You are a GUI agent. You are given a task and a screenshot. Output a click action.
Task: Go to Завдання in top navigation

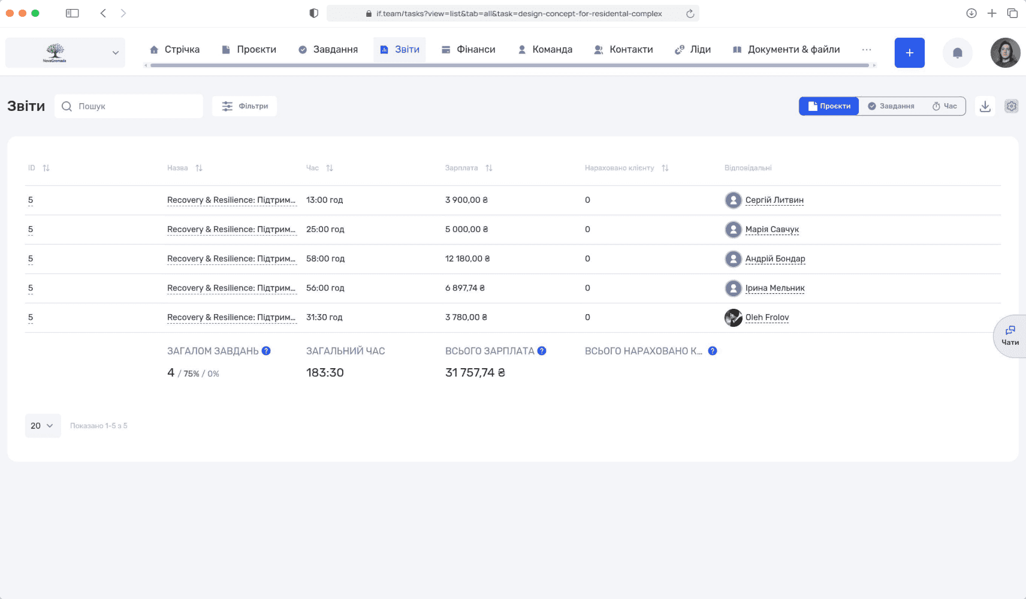(328, 50)
